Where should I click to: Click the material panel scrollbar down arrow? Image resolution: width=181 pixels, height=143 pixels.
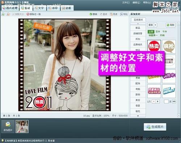pos(178,115)
